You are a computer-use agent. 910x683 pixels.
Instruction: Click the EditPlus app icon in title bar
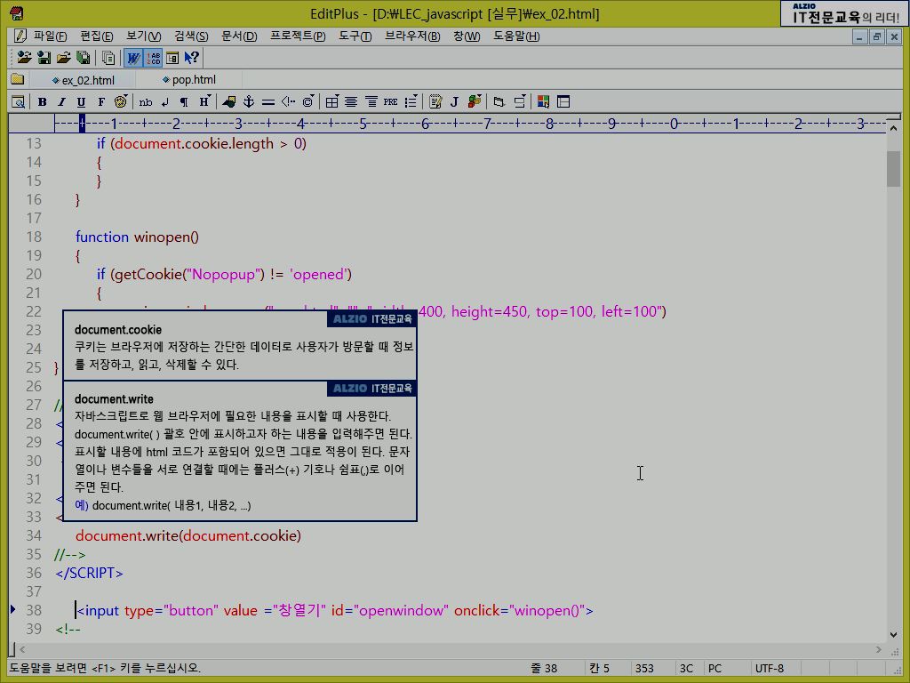(17, 13)
